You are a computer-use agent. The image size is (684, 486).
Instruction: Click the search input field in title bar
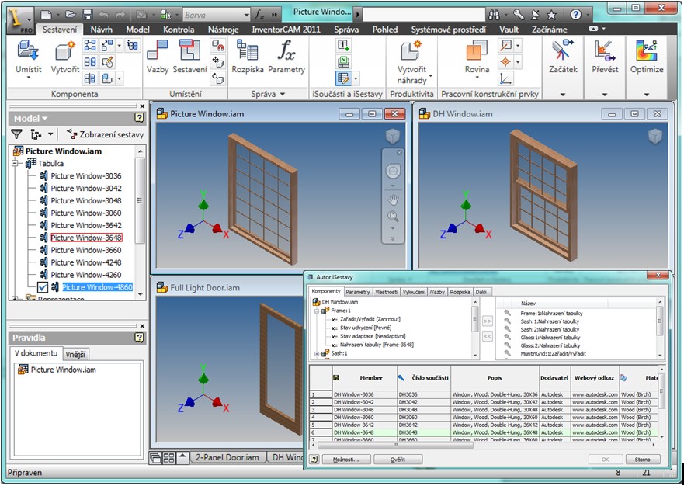tap(424, 15)
